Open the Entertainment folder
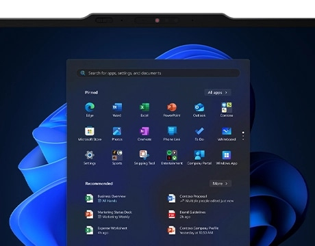 (172, 158)
